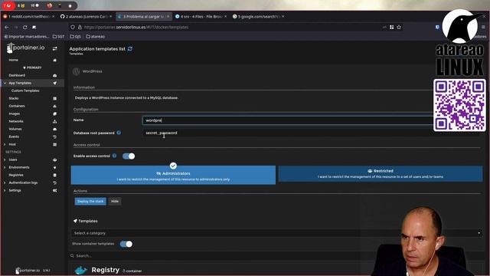Click the Networks sitemap icon
Image resolution: width=490 pixels, height=276 pixels.
54,121
